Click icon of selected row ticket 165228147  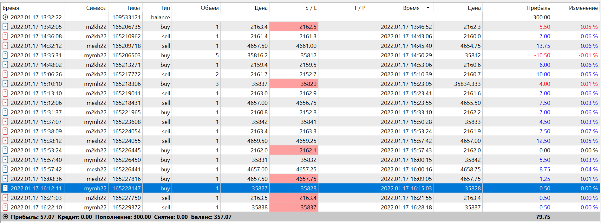[5, 188]
